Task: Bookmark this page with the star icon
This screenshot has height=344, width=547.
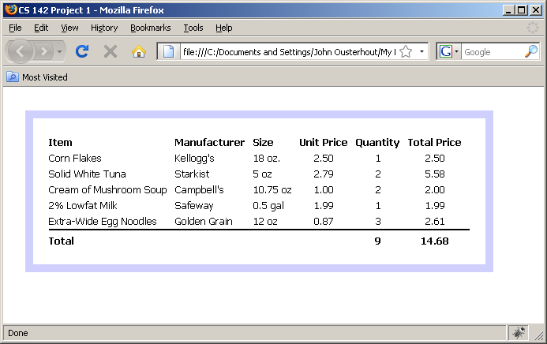Action: click(406, 51)
